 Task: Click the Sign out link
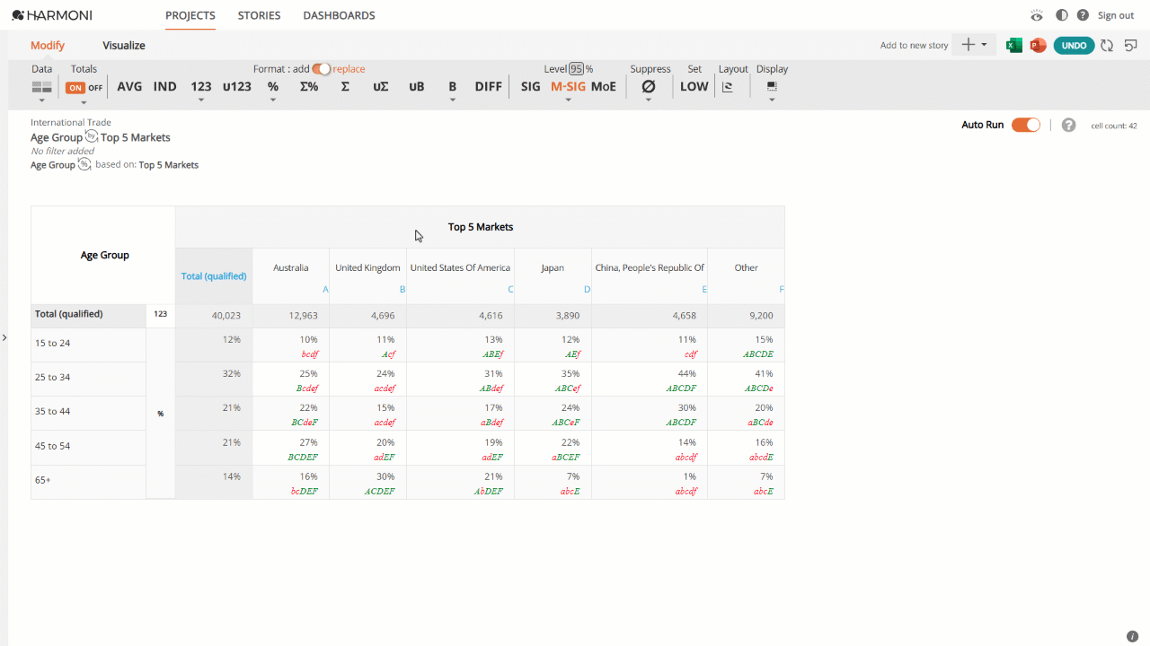click(1116, 15)
